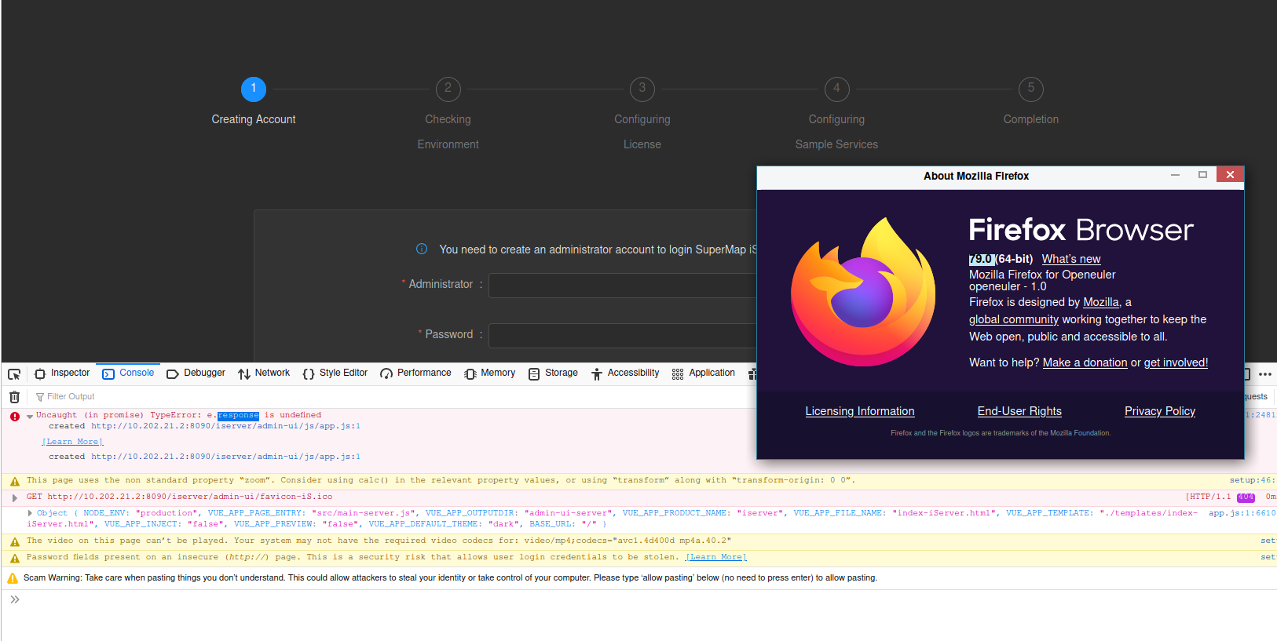Close the About Mozilla Firefox dialog
The height and width of the screenshot is (641, 1277).
tap(1230, 174)
